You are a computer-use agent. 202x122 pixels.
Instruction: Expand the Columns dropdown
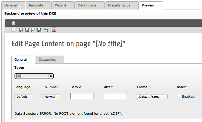tap(52, 97)
